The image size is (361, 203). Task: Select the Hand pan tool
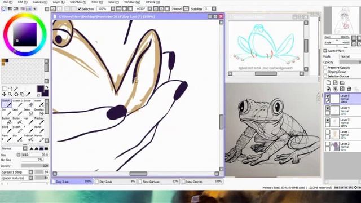pos(22,94)
